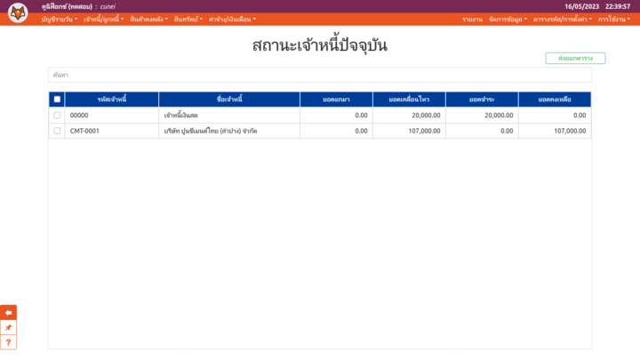Expand ตารางรหัส/การตั้งค่า menu

(563, 20)
